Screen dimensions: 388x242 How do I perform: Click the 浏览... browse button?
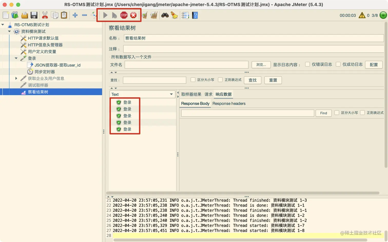[x=261, y=65]
